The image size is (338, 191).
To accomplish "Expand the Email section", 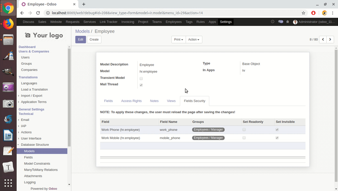I will (25, 120).
